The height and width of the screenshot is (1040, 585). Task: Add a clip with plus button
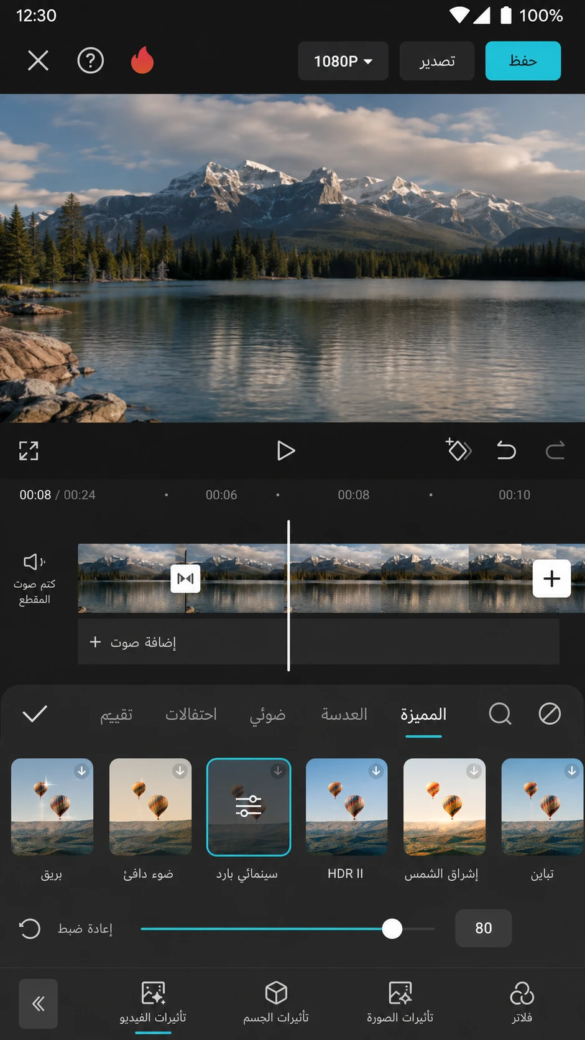[x=551, y=578]
